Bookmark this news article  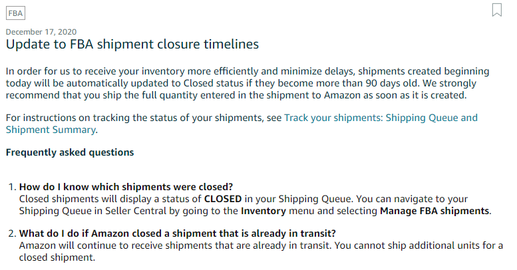click(496, 10)
